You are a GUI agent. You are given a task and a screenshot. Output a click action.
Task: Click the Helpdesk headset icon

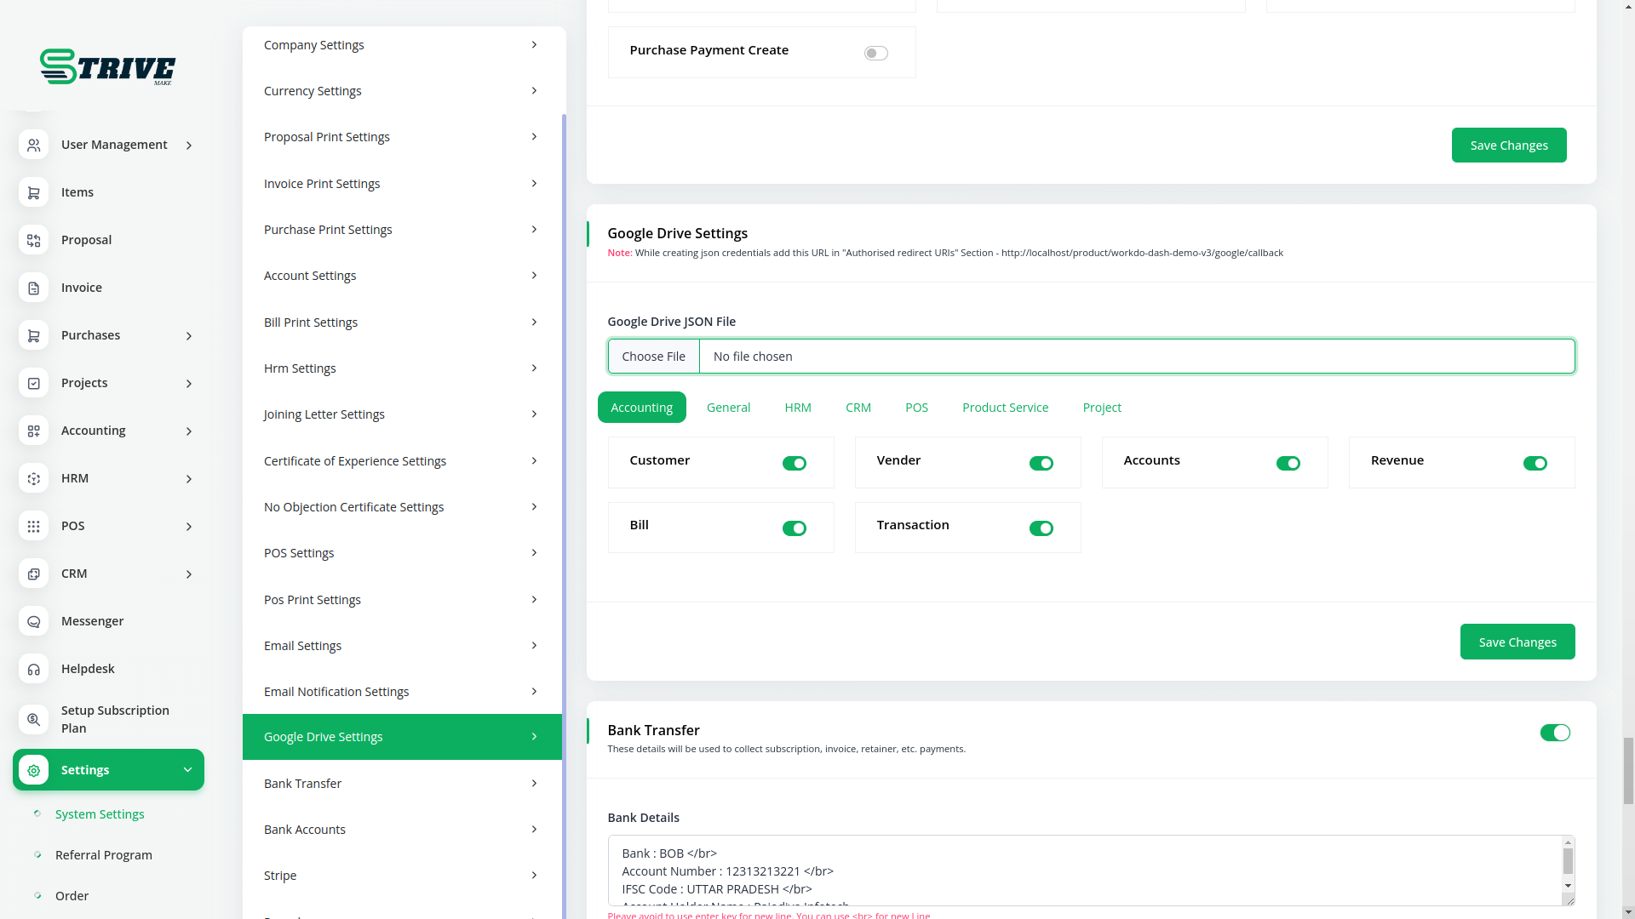(33, 669)
